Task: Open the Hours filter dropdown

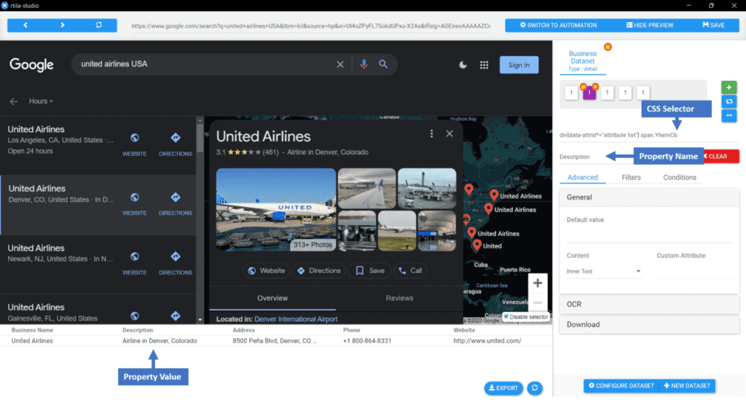Action: click(x=41, y=101)
